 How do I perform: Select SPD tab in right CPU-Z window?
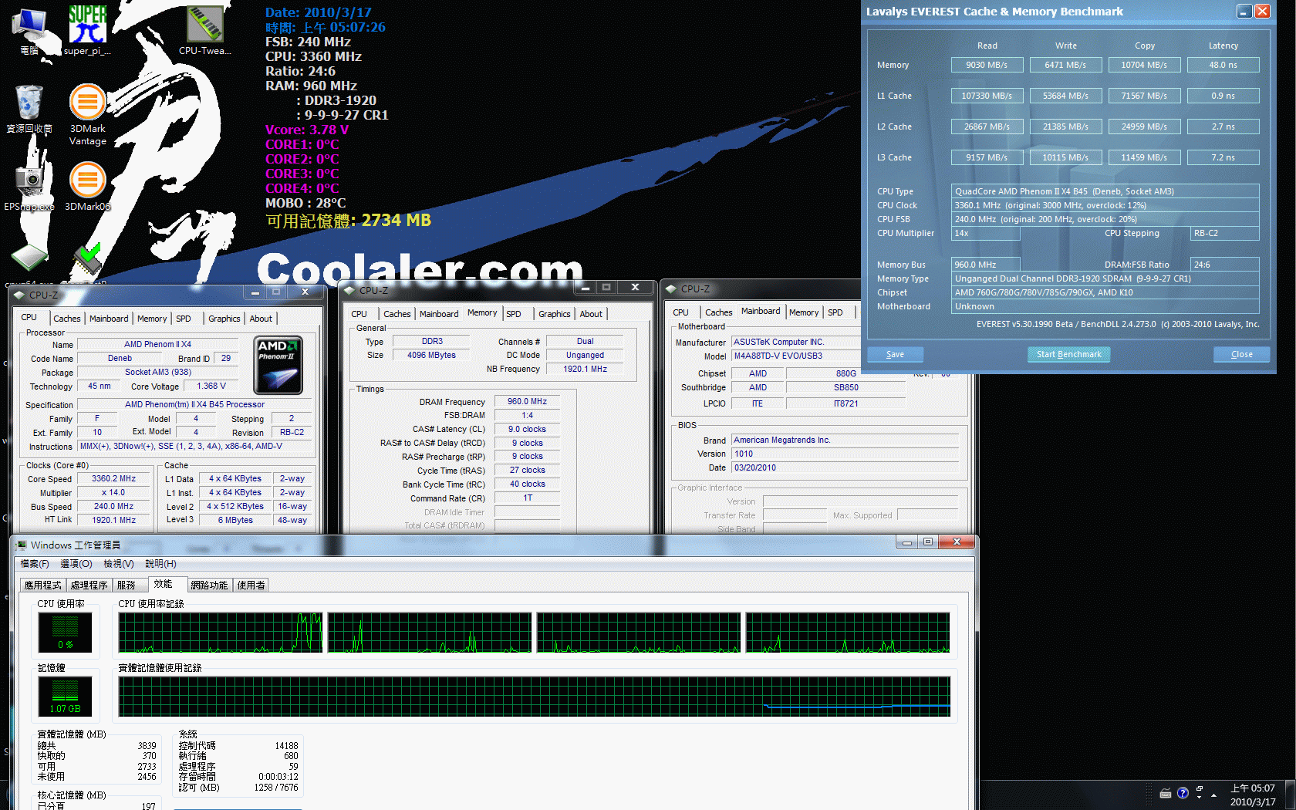pos(835,312)
